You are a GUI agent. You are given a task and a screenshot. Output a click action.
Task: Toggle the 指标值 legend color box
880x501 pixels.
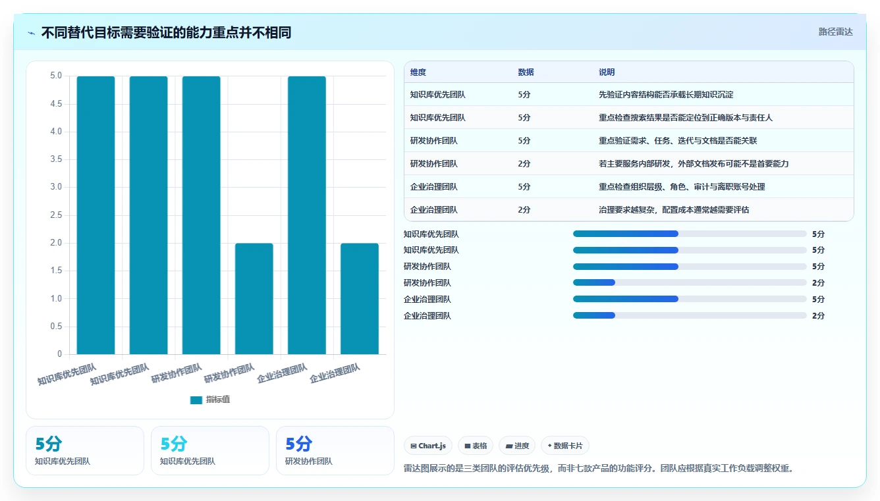click(196, 400)
